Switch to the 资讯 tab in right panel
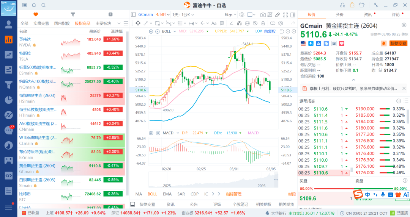This screenshot has width=410, height=217. point(368,15)
